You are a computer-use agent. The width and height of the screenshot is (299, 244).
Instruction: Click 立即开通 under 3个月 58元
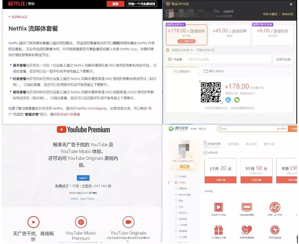256,180
